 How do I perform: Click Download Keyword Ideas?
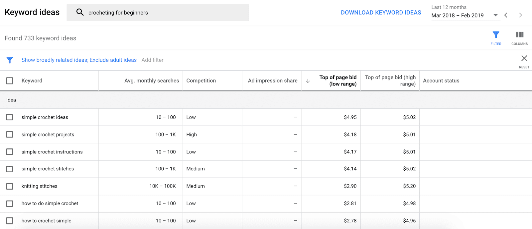coord(381,13)
